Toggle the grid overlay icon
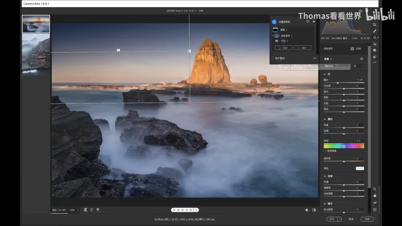 pos(375,210)
